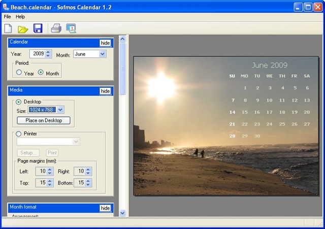
Task: Select the Desktop media radio button
Action: 19,102
